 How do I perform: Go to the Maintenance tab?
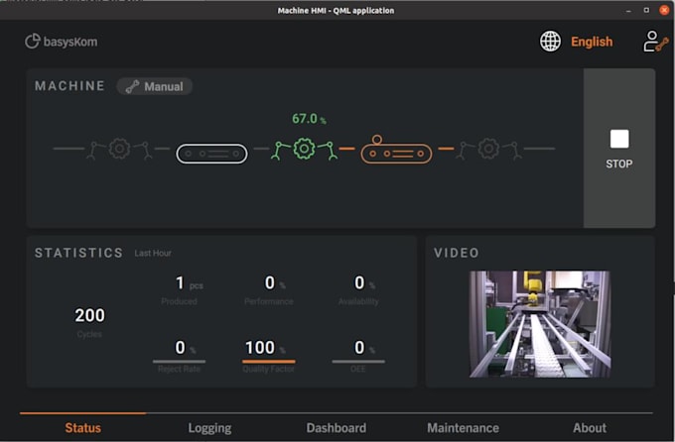[464, 428]
